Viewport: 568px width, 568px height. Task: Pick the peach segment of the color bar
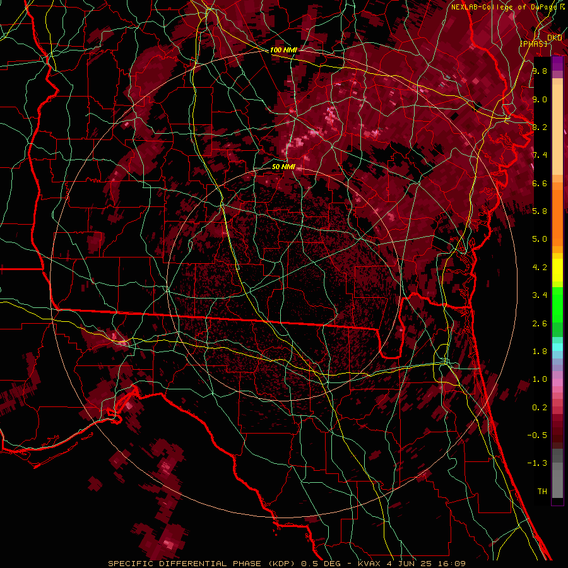click(x=557, y=127)
